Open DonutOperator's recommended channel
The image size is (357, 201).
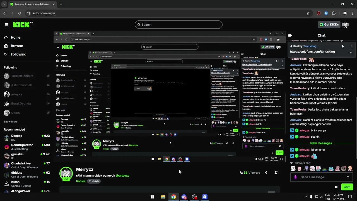[x=27, y=147]
